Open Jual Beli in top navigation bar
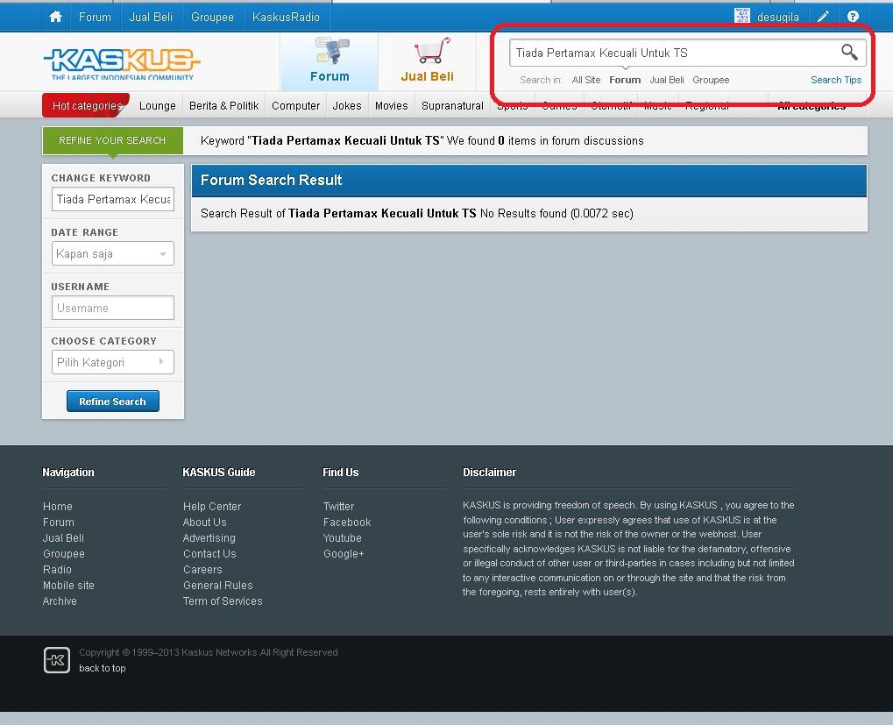The width and height of the screenshot is (893, 725). pos(151,17)
